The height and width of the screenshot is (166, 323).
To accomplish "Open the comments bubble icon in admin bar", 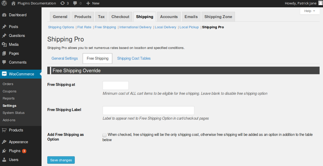I will point(75,3).
